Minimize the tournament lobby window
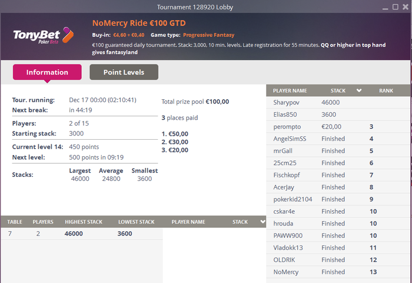This screenshot has width=412, height=283. click(x=383, y=7)
